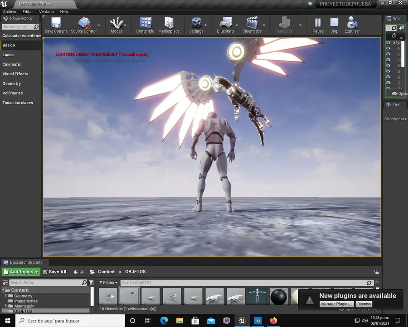Screen dimensions: 408x327
Task: Go back in content browser history
Action: (76, 272)
